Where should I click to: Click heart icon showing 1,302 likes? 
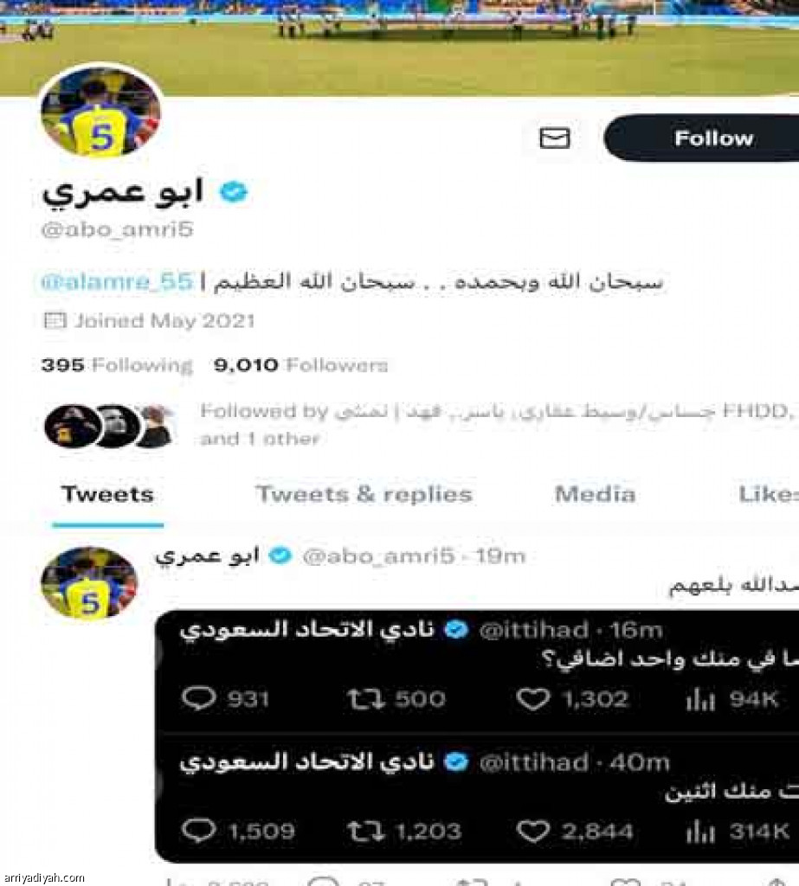point(532,699)
